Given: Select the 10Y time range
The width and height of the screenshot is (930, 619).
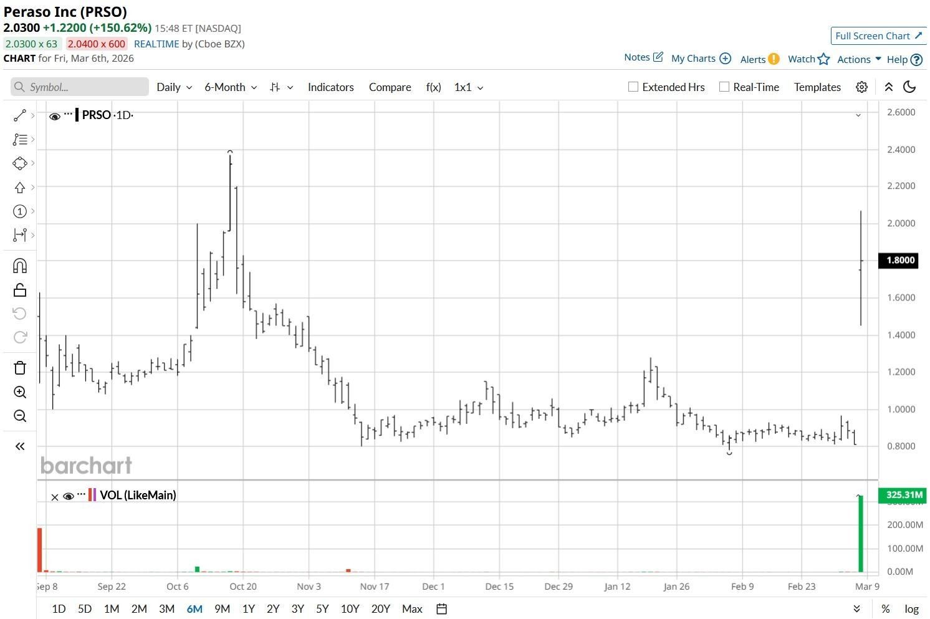Looking at the screenshot, I should click(x=350, y=609).
